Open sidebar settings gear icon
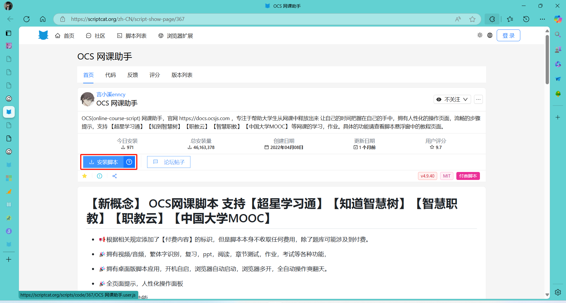Screen dimensions: 566x303 coord(558,292)
